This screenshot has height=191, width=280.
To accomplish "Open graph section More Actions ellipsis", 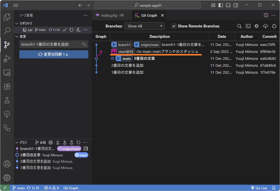I will click(85, 142).
